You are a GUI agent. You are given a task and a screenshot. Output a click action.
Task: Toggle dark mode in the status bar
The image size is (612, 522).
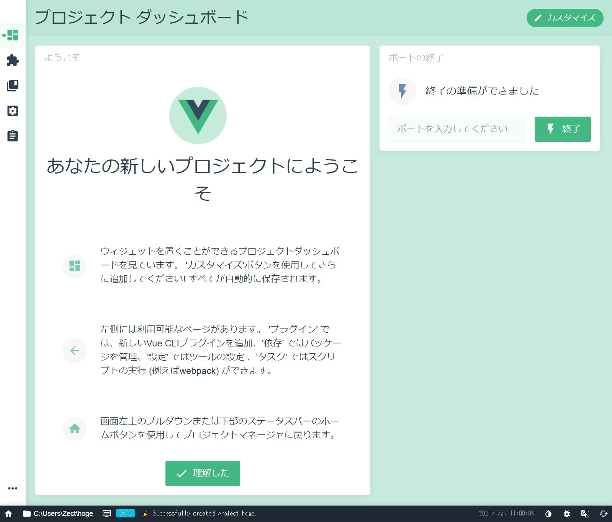click(x=548, y=514)
